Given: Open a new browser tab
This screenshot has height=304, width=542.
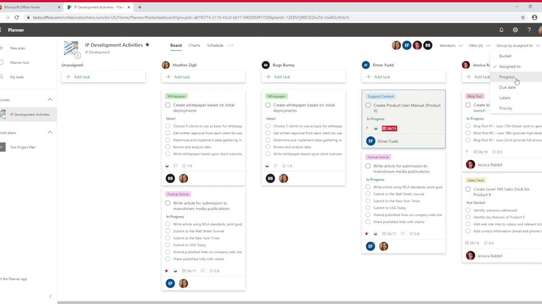Looking at the screenshot, I should (x=140, y=7).
